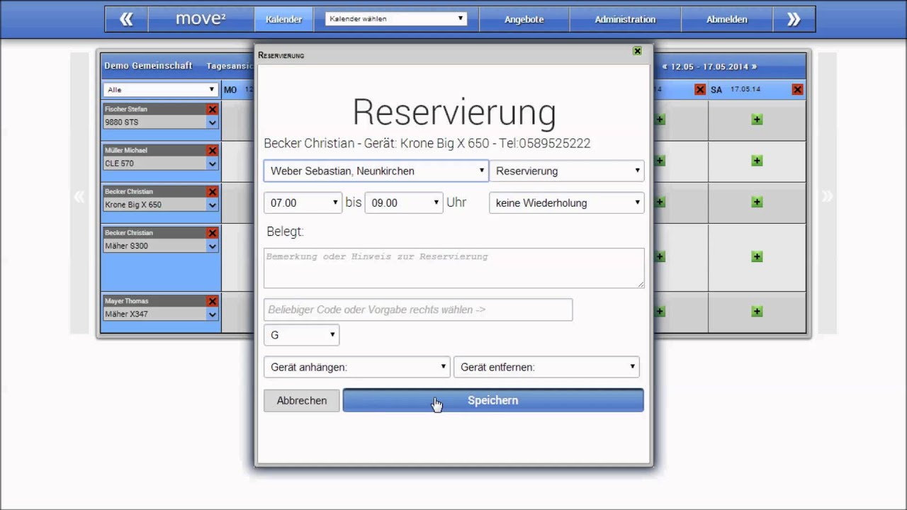The height and width of the screenshot is (510, 907).
Task: Open the Kalender menu item
Action: (x=283, y=19)
